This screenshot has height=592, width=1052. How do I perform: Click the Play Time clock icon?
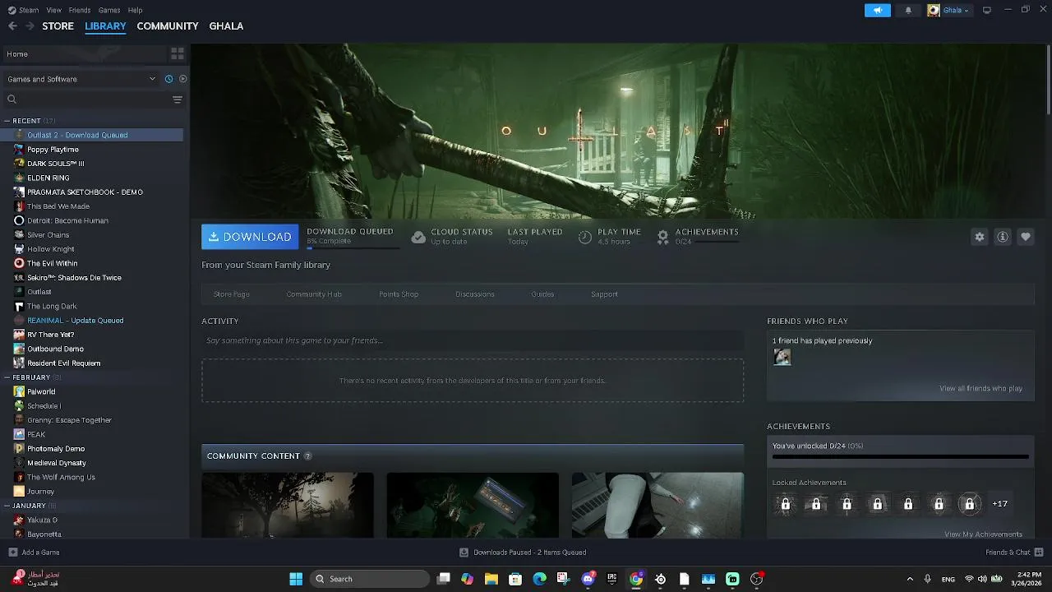(584, 237)
